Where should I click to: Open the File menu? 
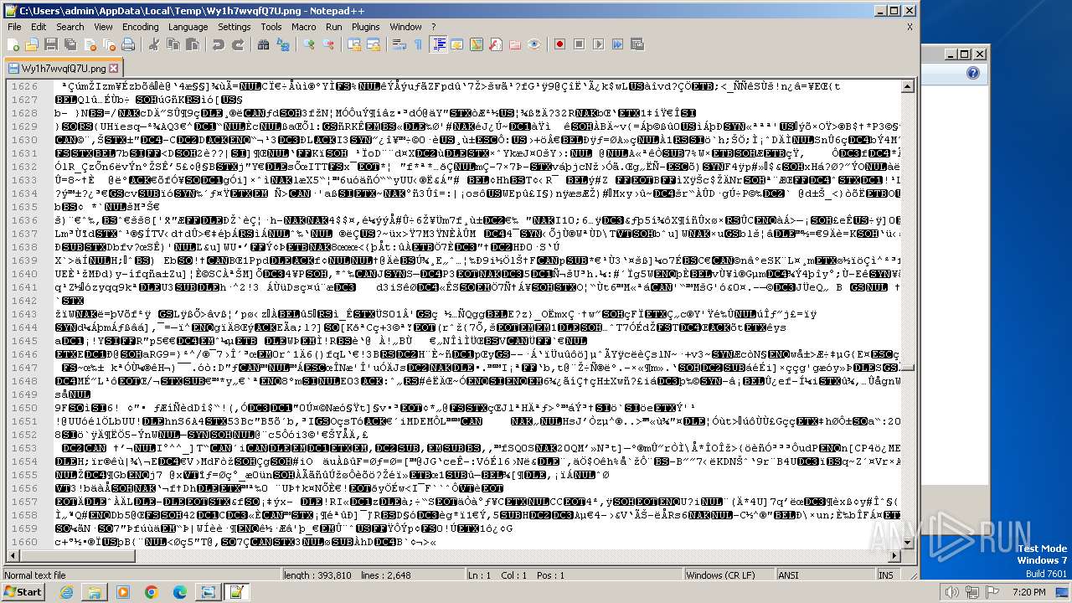click(x=14, y=27)
